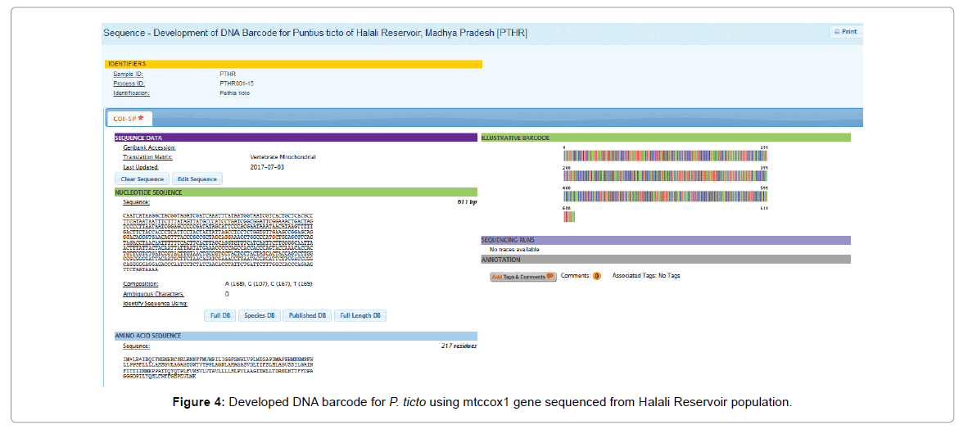Click the amino acid sequence text
Screen dimensions: 968x434
tap(218, 368)
